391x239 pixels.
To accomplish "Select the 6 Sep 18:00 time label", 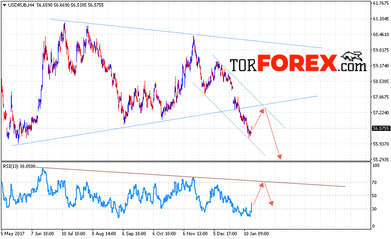I will pos(134,234).
